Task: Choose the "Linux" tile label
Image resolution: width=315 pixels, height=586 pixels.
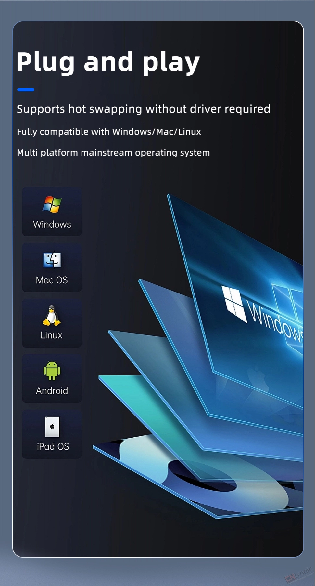Action: point(52,335)
